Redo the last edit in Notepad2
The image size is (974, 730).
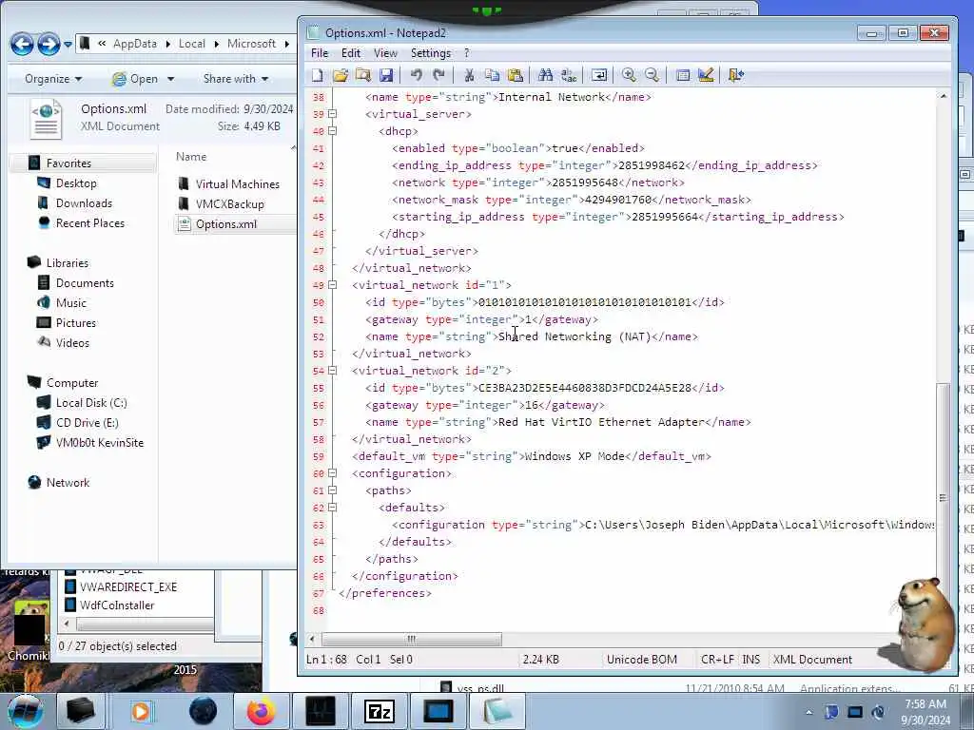(439, 75)
